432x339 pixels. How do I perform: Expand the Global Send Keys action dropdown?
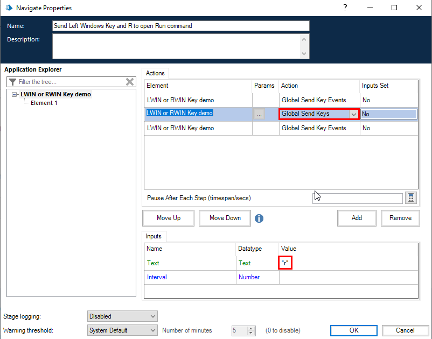point(353,114)
